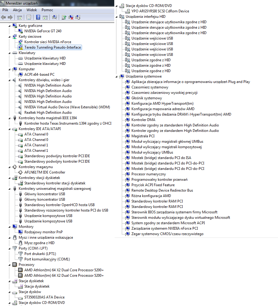This screenshot has width=278, height=306.
Task: Select Standardowy kontroler OpenHCD hosta USB
Action: click(x=59, y=205)
